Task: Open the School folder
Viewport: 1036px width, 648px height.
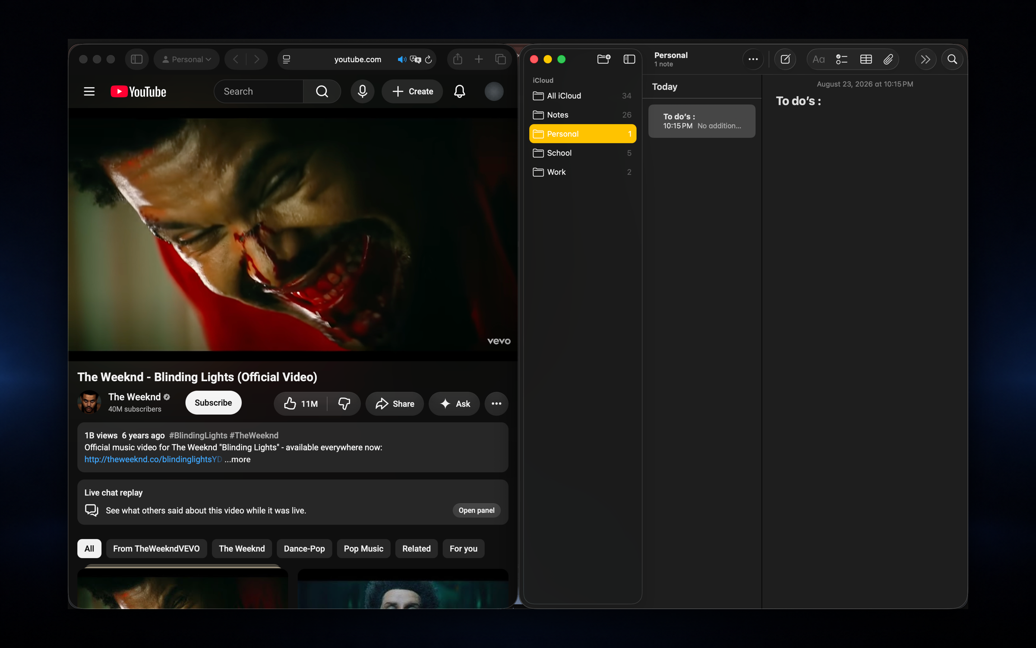Action: [582, 153]
